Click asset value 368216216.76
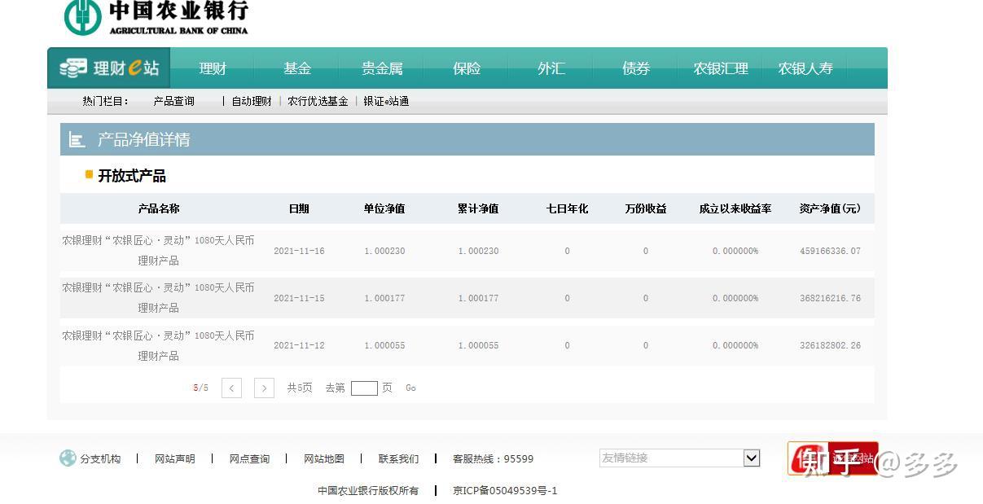The image size is (983, 504). tap(830, 298)
